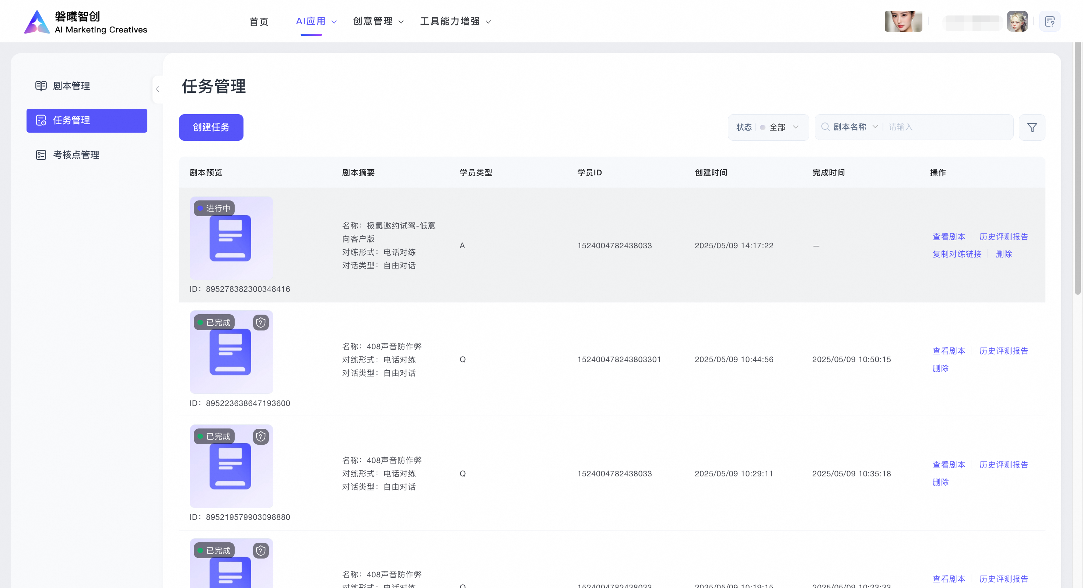The height and width of the screenshot is (588, 1083).
Task: Expand the 工具能力增强 dropdown chevron
Action: tap(488, 22)
